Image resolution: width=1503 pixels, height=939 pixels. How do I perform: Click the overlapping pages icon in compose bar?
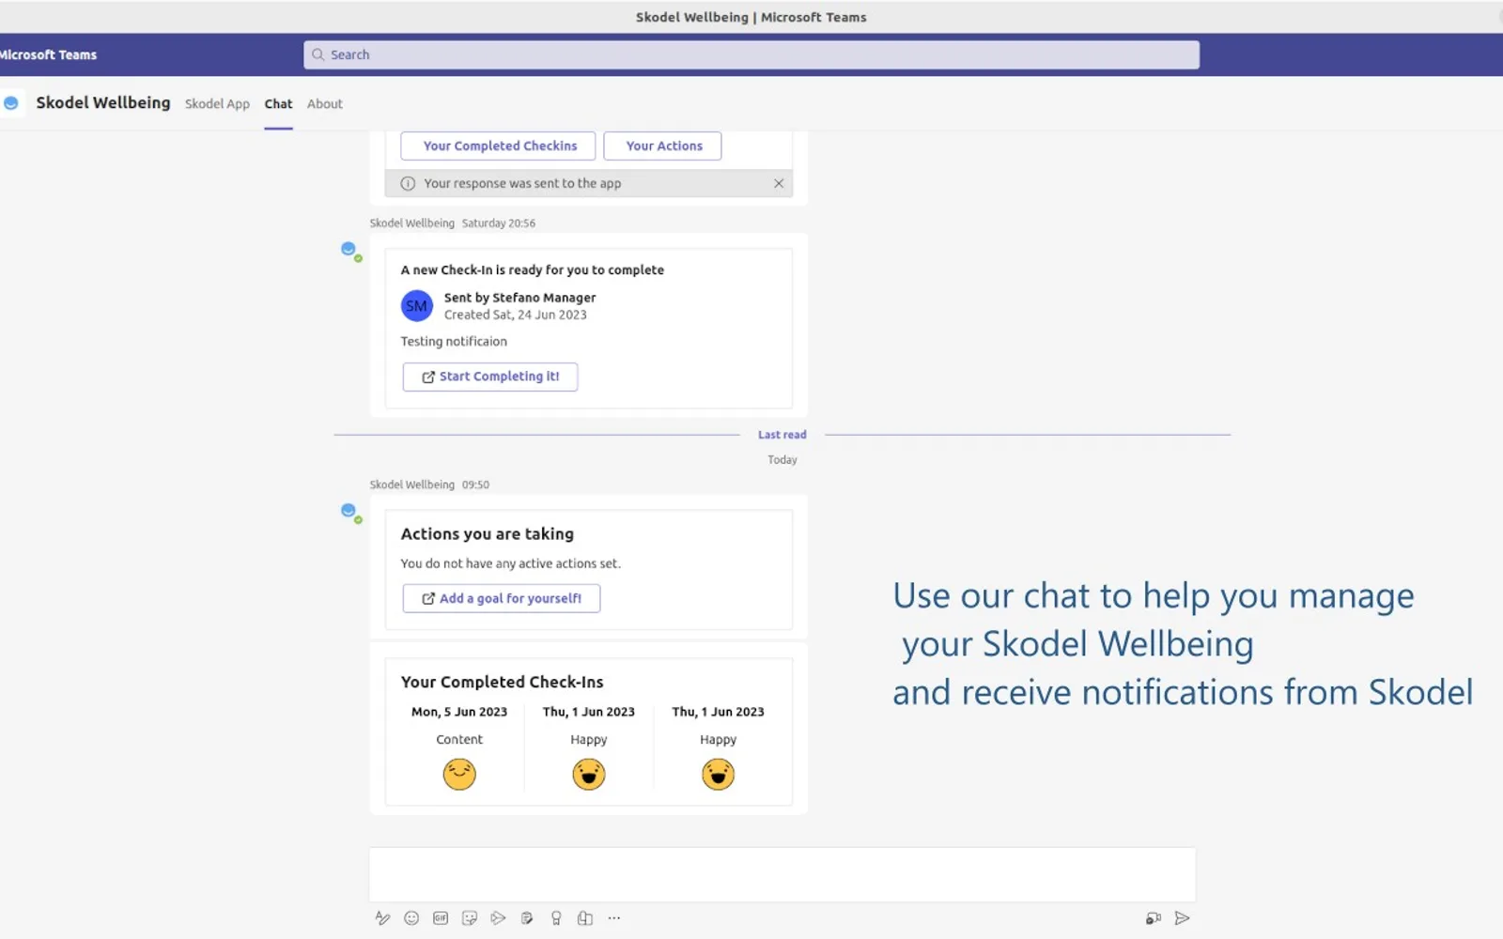tap(585, 918)
